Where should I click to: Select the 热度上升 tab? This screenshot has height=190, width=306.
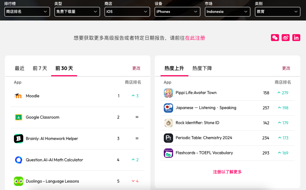point(174,68)
